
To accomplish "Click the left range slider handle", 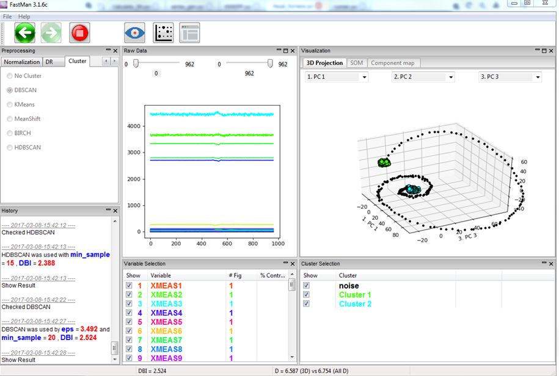I will tap(136, 63).
